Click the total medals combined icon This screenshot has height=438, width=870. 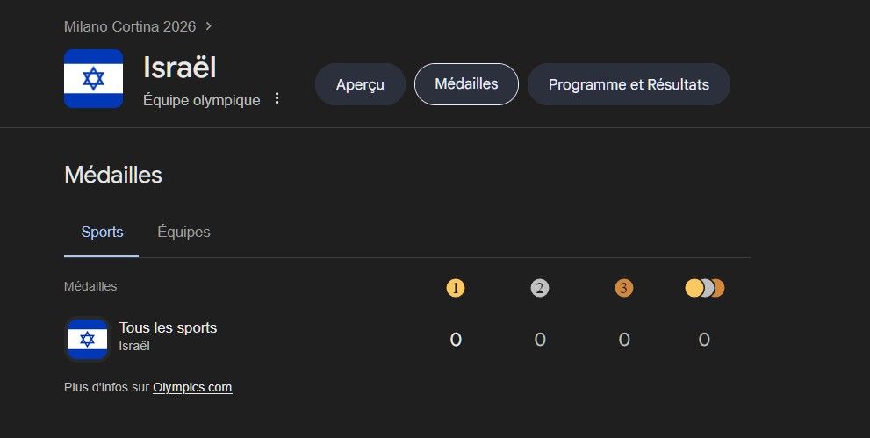point(704,288)
